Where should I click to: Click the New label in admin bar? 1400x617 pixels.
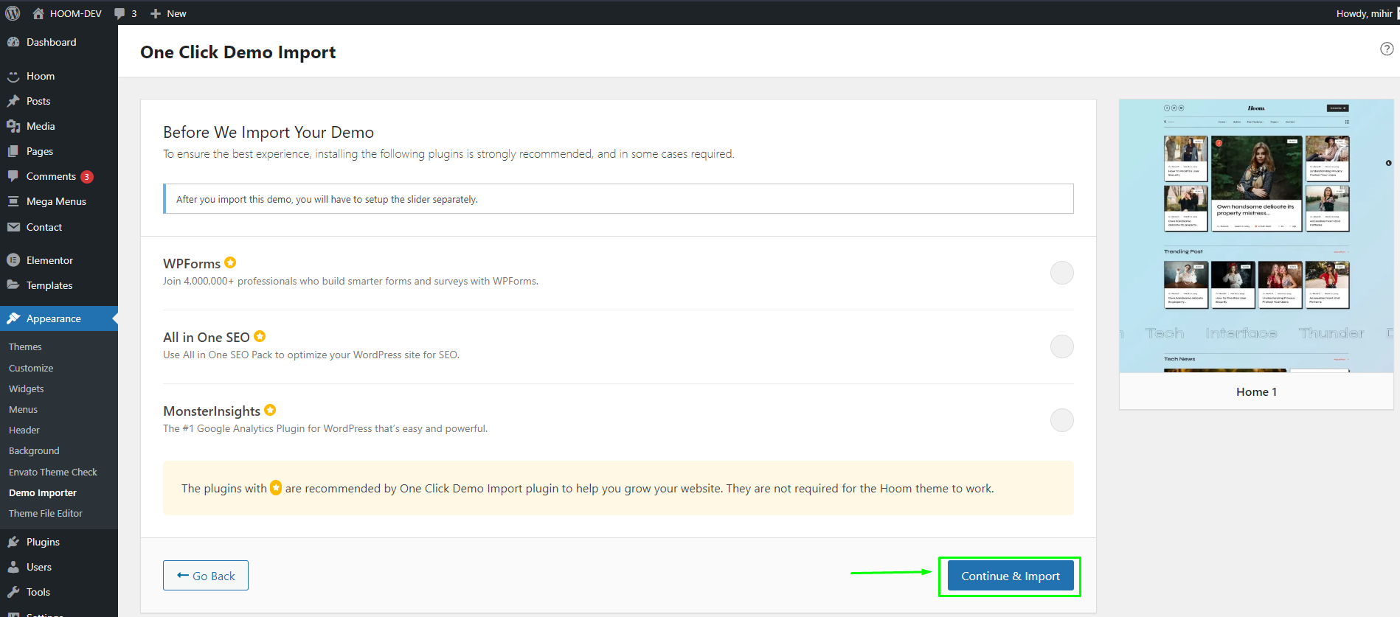coord(176,13)
